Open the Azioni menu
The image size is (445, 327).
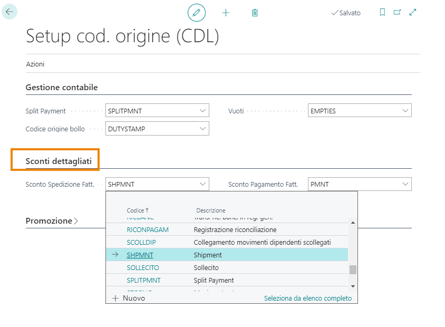coord(35,64)
